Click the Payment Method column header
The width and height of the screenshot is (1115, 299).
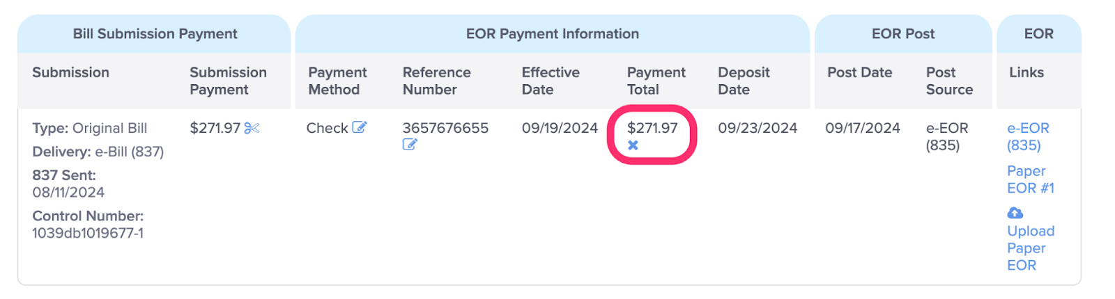point(337,81)
